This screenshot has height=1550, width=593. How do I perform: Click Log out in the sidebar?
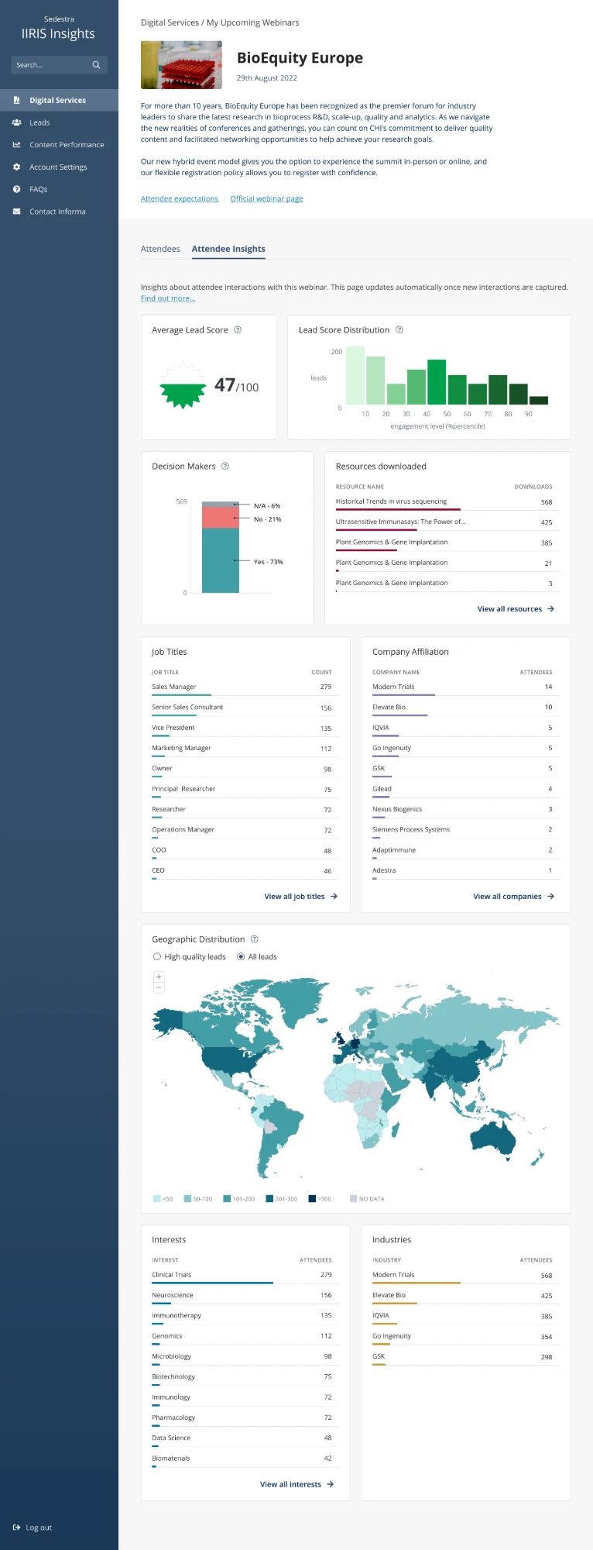[32, 1528]
